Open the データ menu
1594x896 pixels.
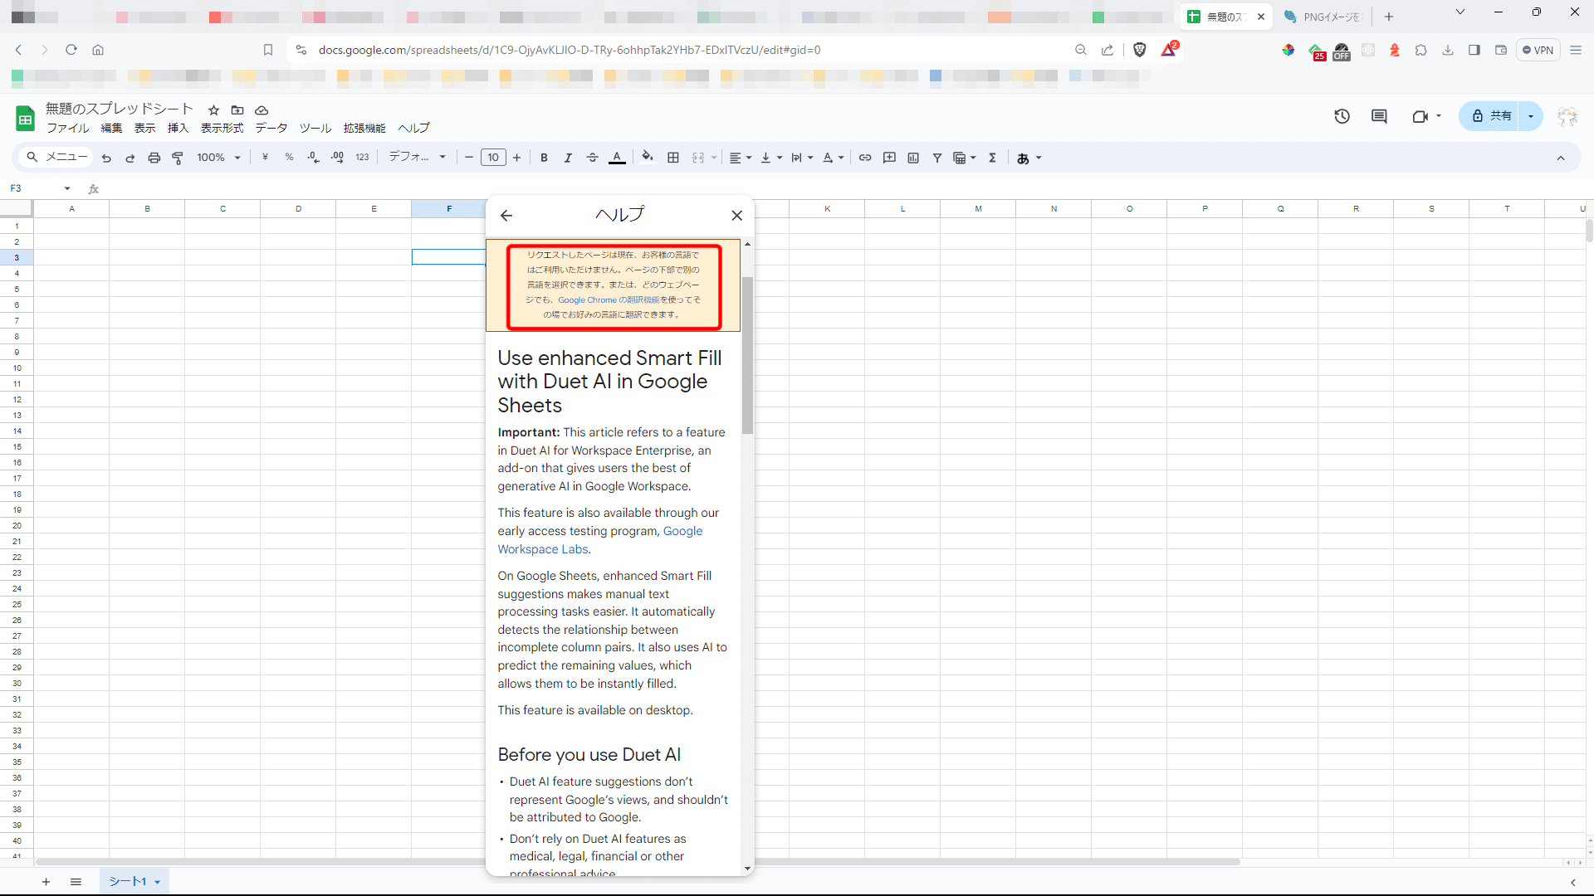tap(271, 129)
